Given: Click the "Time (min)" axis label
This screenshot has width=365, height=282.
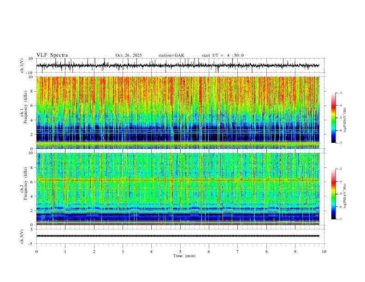Looking at the screenshot, I should [184, 256].
